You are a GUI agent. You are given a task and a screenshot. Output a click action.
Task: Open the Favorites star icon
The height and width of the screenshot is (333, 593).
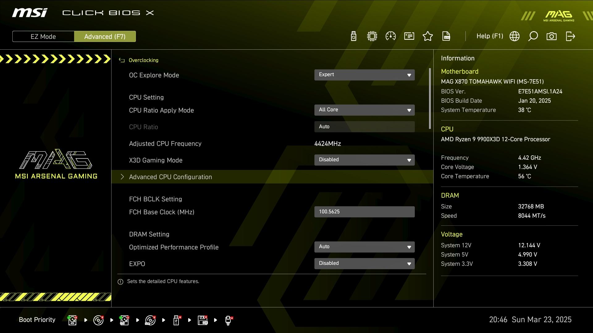pyautogui.click(x=428, y=36)
